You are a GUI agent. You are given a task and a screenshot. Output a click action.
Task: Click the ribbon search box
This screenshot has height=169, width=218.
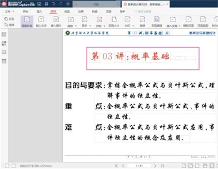143,11
